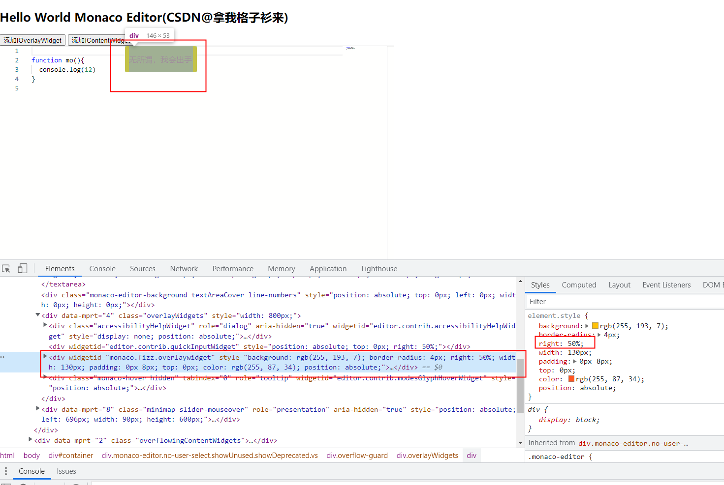This screenshot has height=485, width=724.
Task: Select the quickInputWidget div row
Action: pos(259,346)
